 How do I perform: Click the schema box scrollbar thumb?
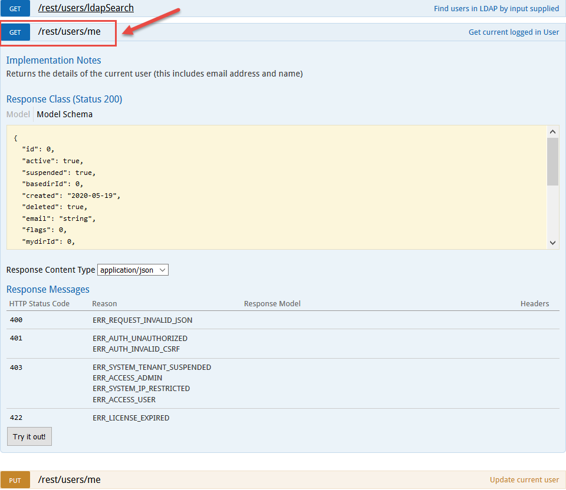(552, 161)
